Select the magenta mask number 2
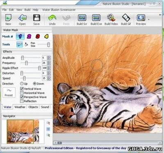This screenshot has width=164, height=153. pyautogui.click(x=29, y=36)
